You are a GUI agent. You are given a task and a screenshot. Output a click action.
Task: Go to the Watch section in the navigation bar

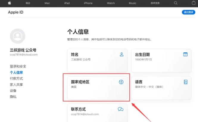click(111, 3)
